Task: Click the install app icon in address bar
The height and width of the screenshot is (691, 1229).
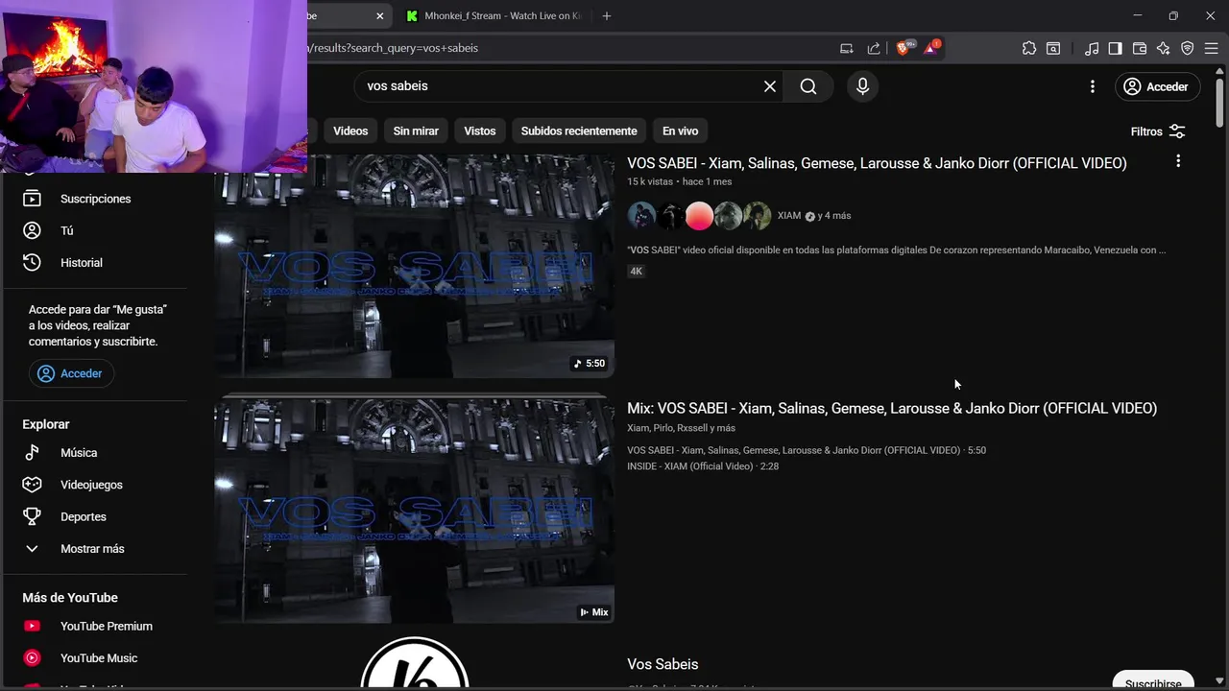Action: (846, 48)
